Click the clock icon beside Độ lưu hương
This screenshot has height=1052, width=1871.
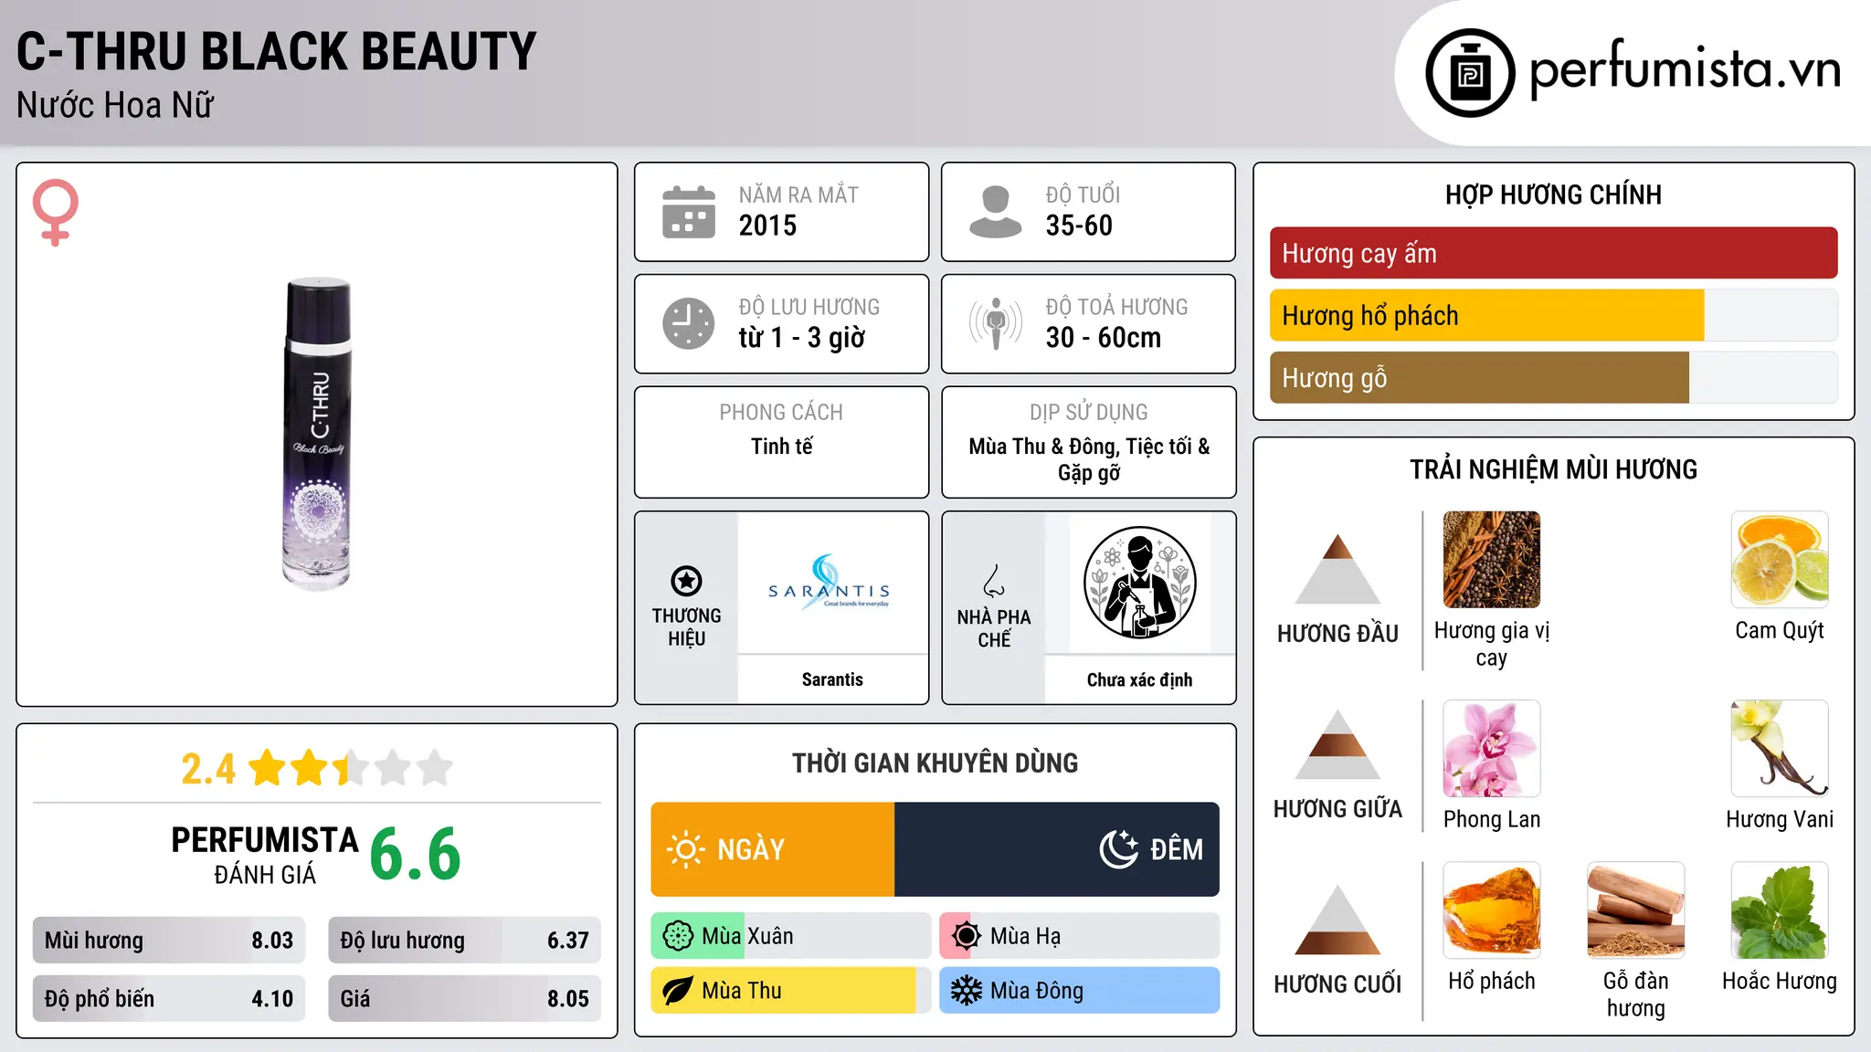pyautogui.click(x=689, y=323)
